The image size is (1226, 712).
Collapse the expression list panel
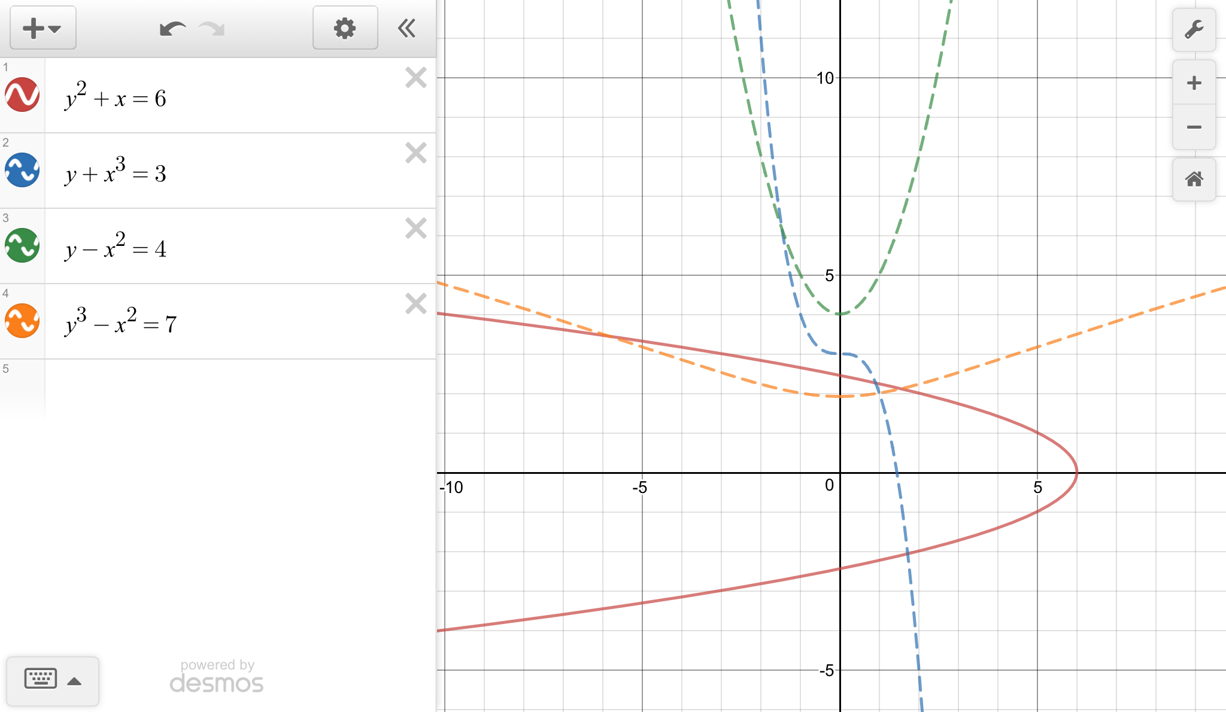407,28
